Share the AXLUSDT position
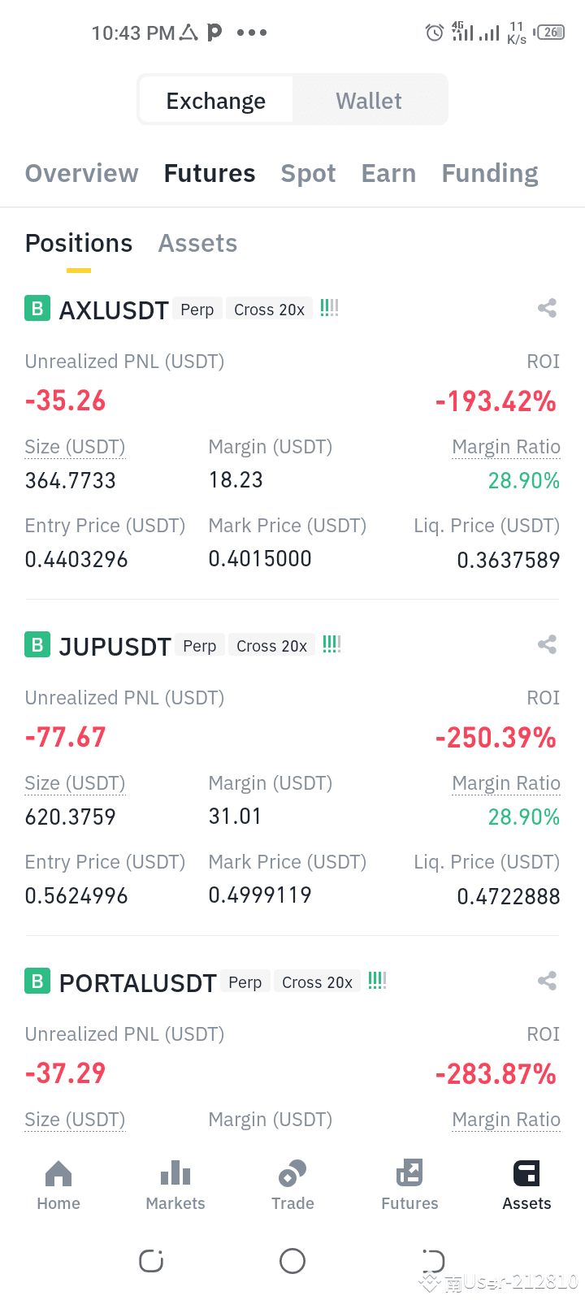585x1300 pixels. (547, 308)
